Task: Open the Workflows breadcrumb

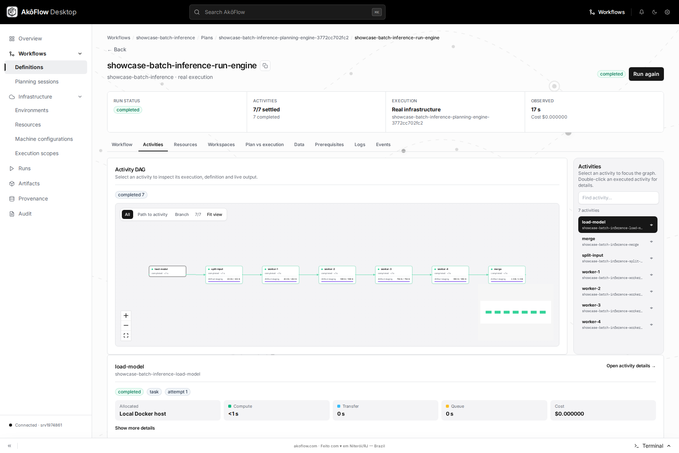Action: (x=118, y=38)
